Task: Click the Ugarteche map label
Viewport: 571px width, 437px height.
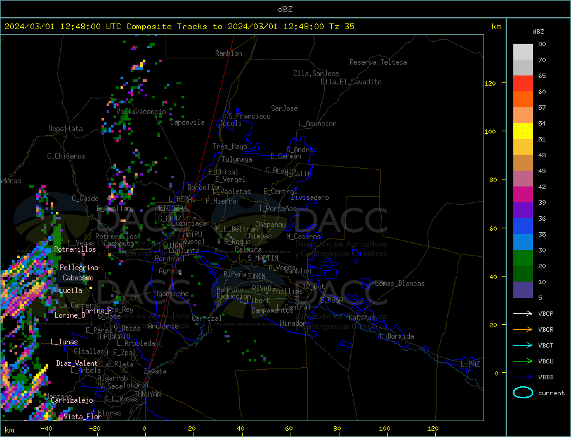Action: (171, 294)
